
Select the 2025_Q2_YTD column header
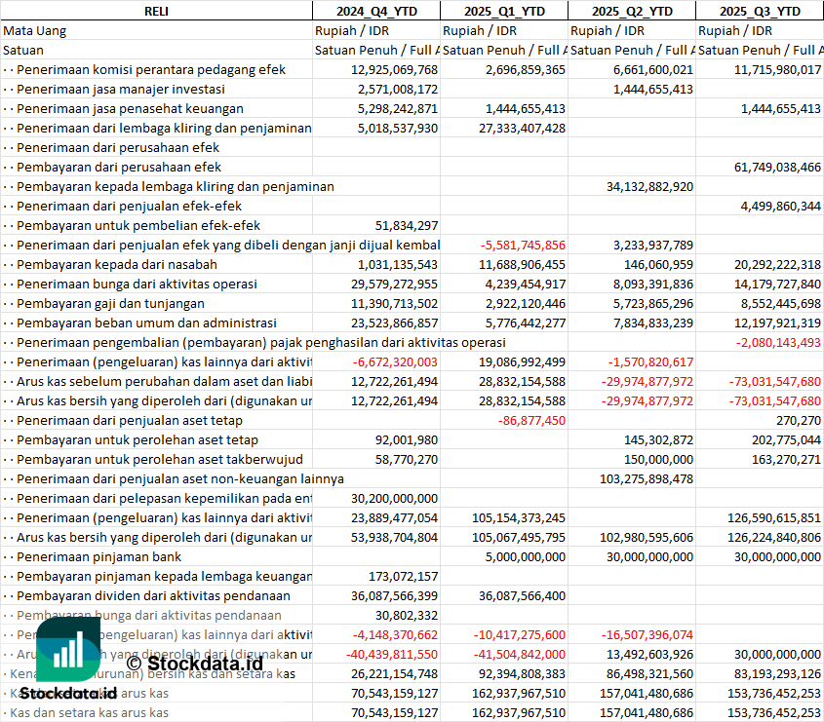pos(632,11)
